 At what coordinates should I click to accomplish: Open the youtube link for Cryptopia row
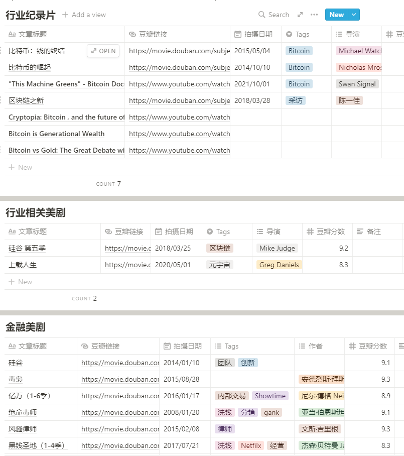[x=179, y=117]
